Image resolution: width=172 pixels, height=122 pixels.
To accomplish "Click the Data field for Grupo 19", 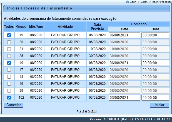I will (124, 35).
